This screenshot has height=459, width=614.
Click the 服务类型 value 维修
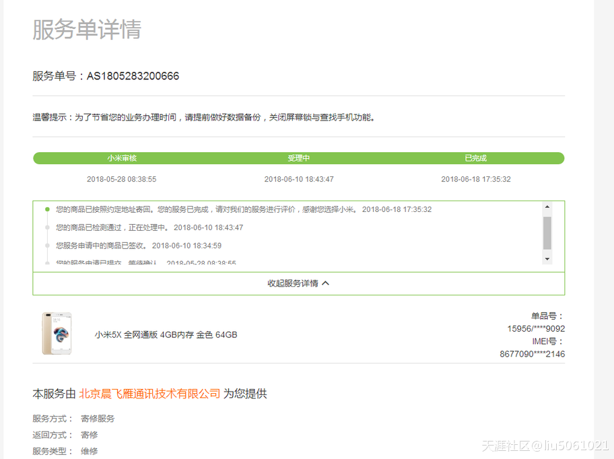(90, 451)
